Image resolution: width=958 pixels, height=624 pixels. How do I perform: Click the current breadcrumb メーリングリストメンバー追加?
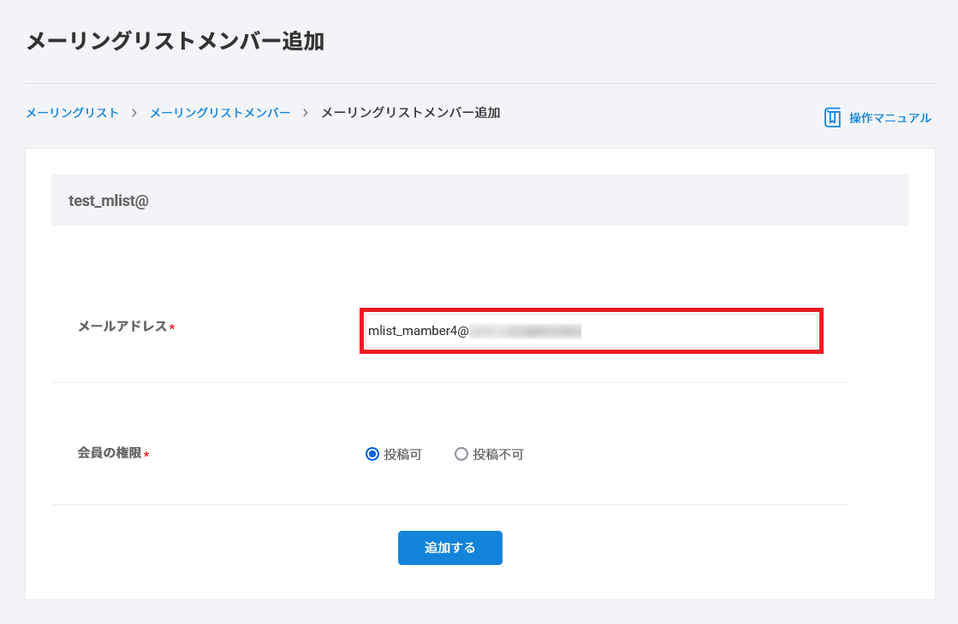point(410,113)
